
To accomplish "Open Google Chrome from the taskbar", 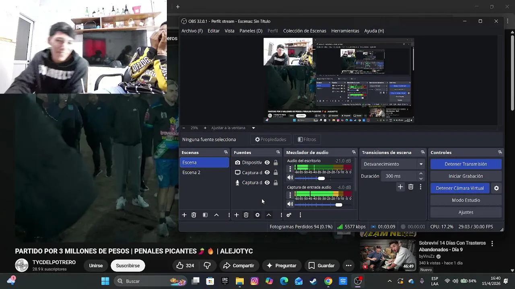I will (x=328, y=281).
